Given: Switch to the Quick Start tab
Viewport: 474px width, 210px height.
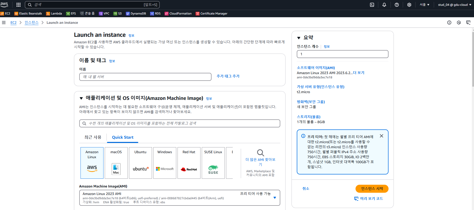Looking at the screenshot, I should click(x=122, y=137).
